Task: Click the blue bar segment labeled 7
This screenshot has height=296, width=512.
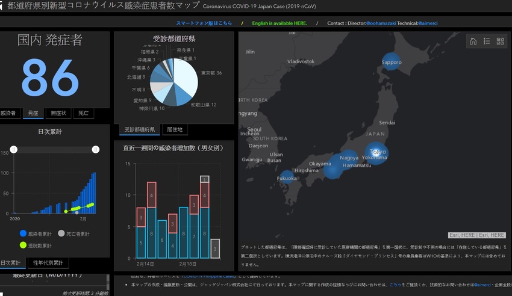Action: click(194, 236)
